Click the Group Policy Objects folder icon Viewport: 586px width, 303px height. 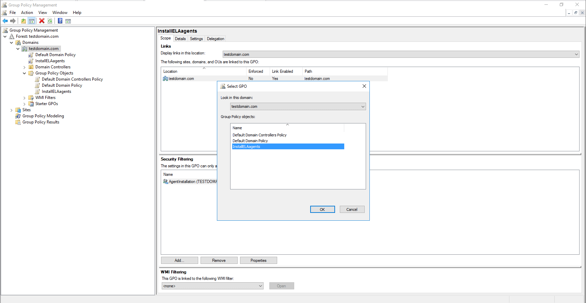pos(31,73)
